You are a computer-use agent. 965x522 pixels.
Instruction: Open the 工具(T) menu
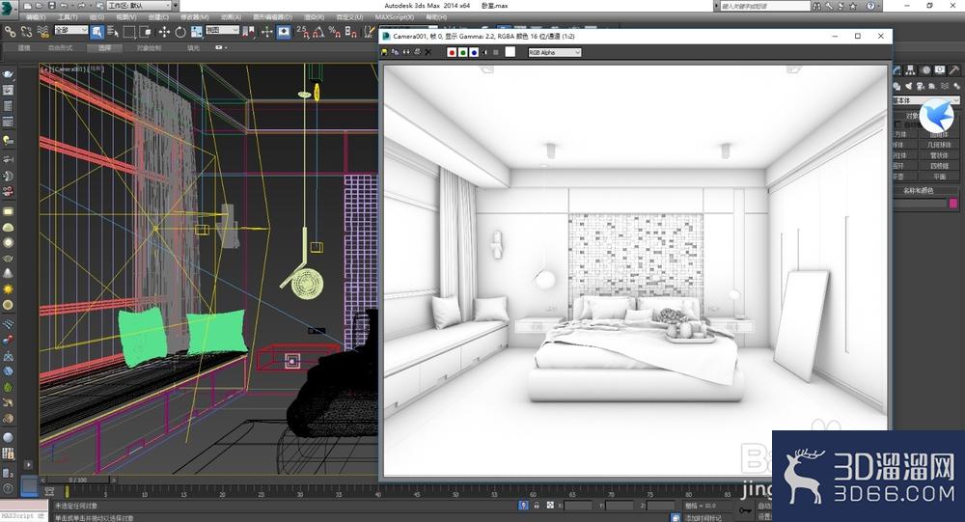(x=68, y=17)
